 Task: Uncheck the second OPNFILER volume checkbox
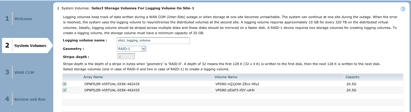[x=65, y=90]
